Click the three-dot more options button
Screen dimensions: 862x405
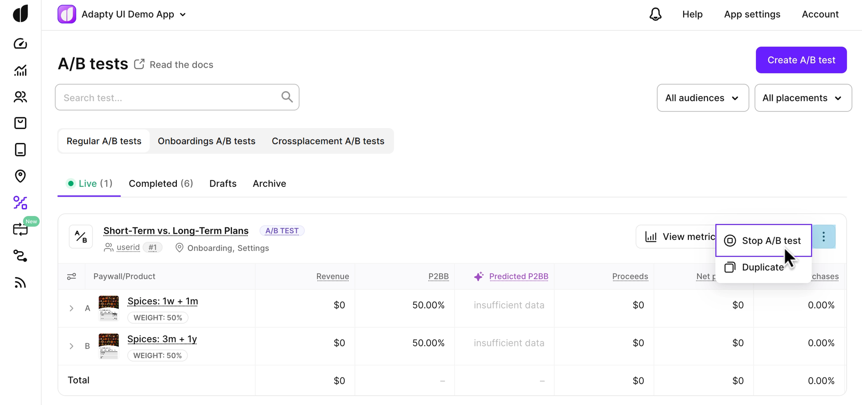pyautogui.click(x=824, y=237)
